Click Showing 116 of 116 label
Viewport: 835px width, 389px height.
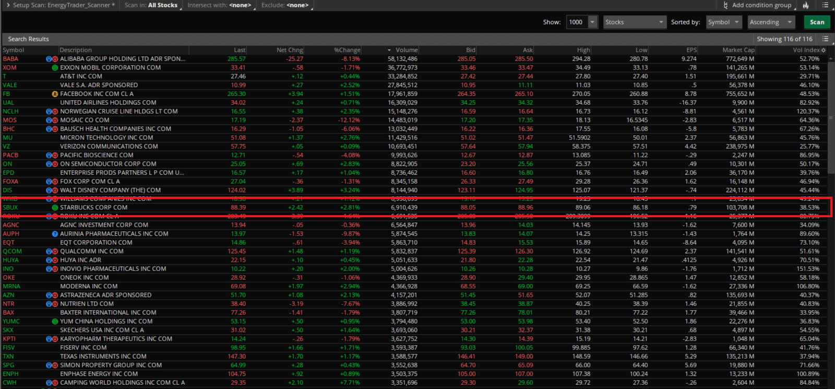pos(784,39)
